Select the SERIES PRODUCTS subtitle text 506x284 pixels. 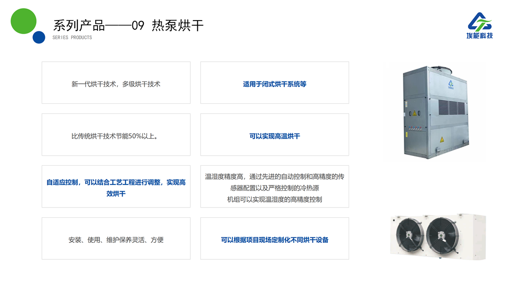[72, 37]
